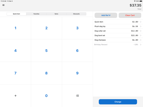Tap keypad number 4
Viewport: 143px width, 107px height.
tap(15, 51)
